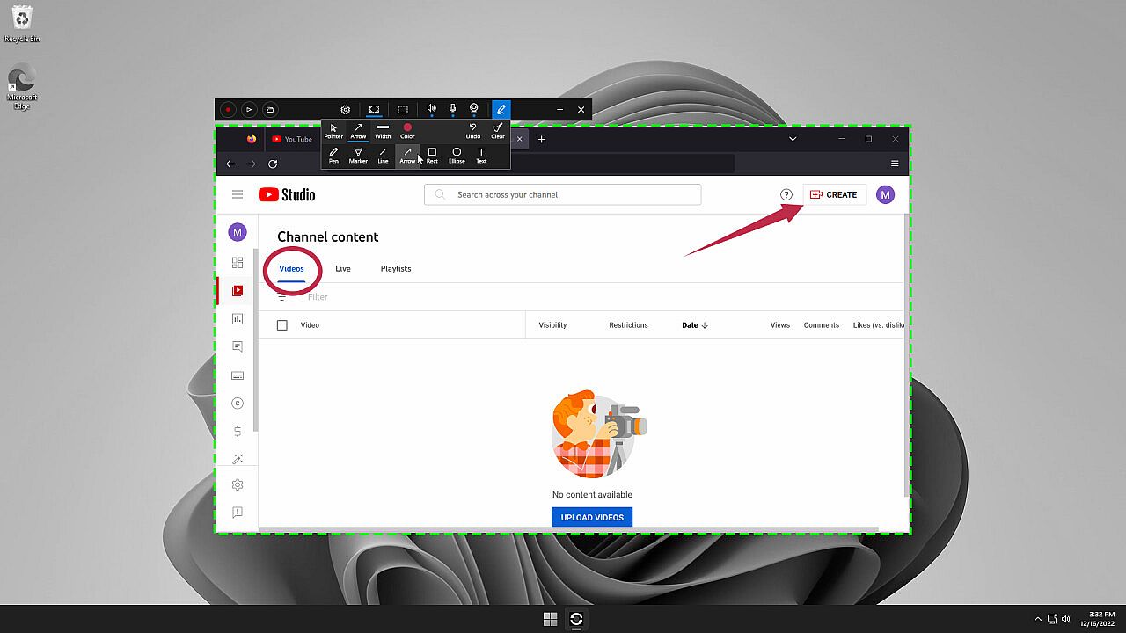Open your channel avatar in the sidebar

tap(238, 232)
